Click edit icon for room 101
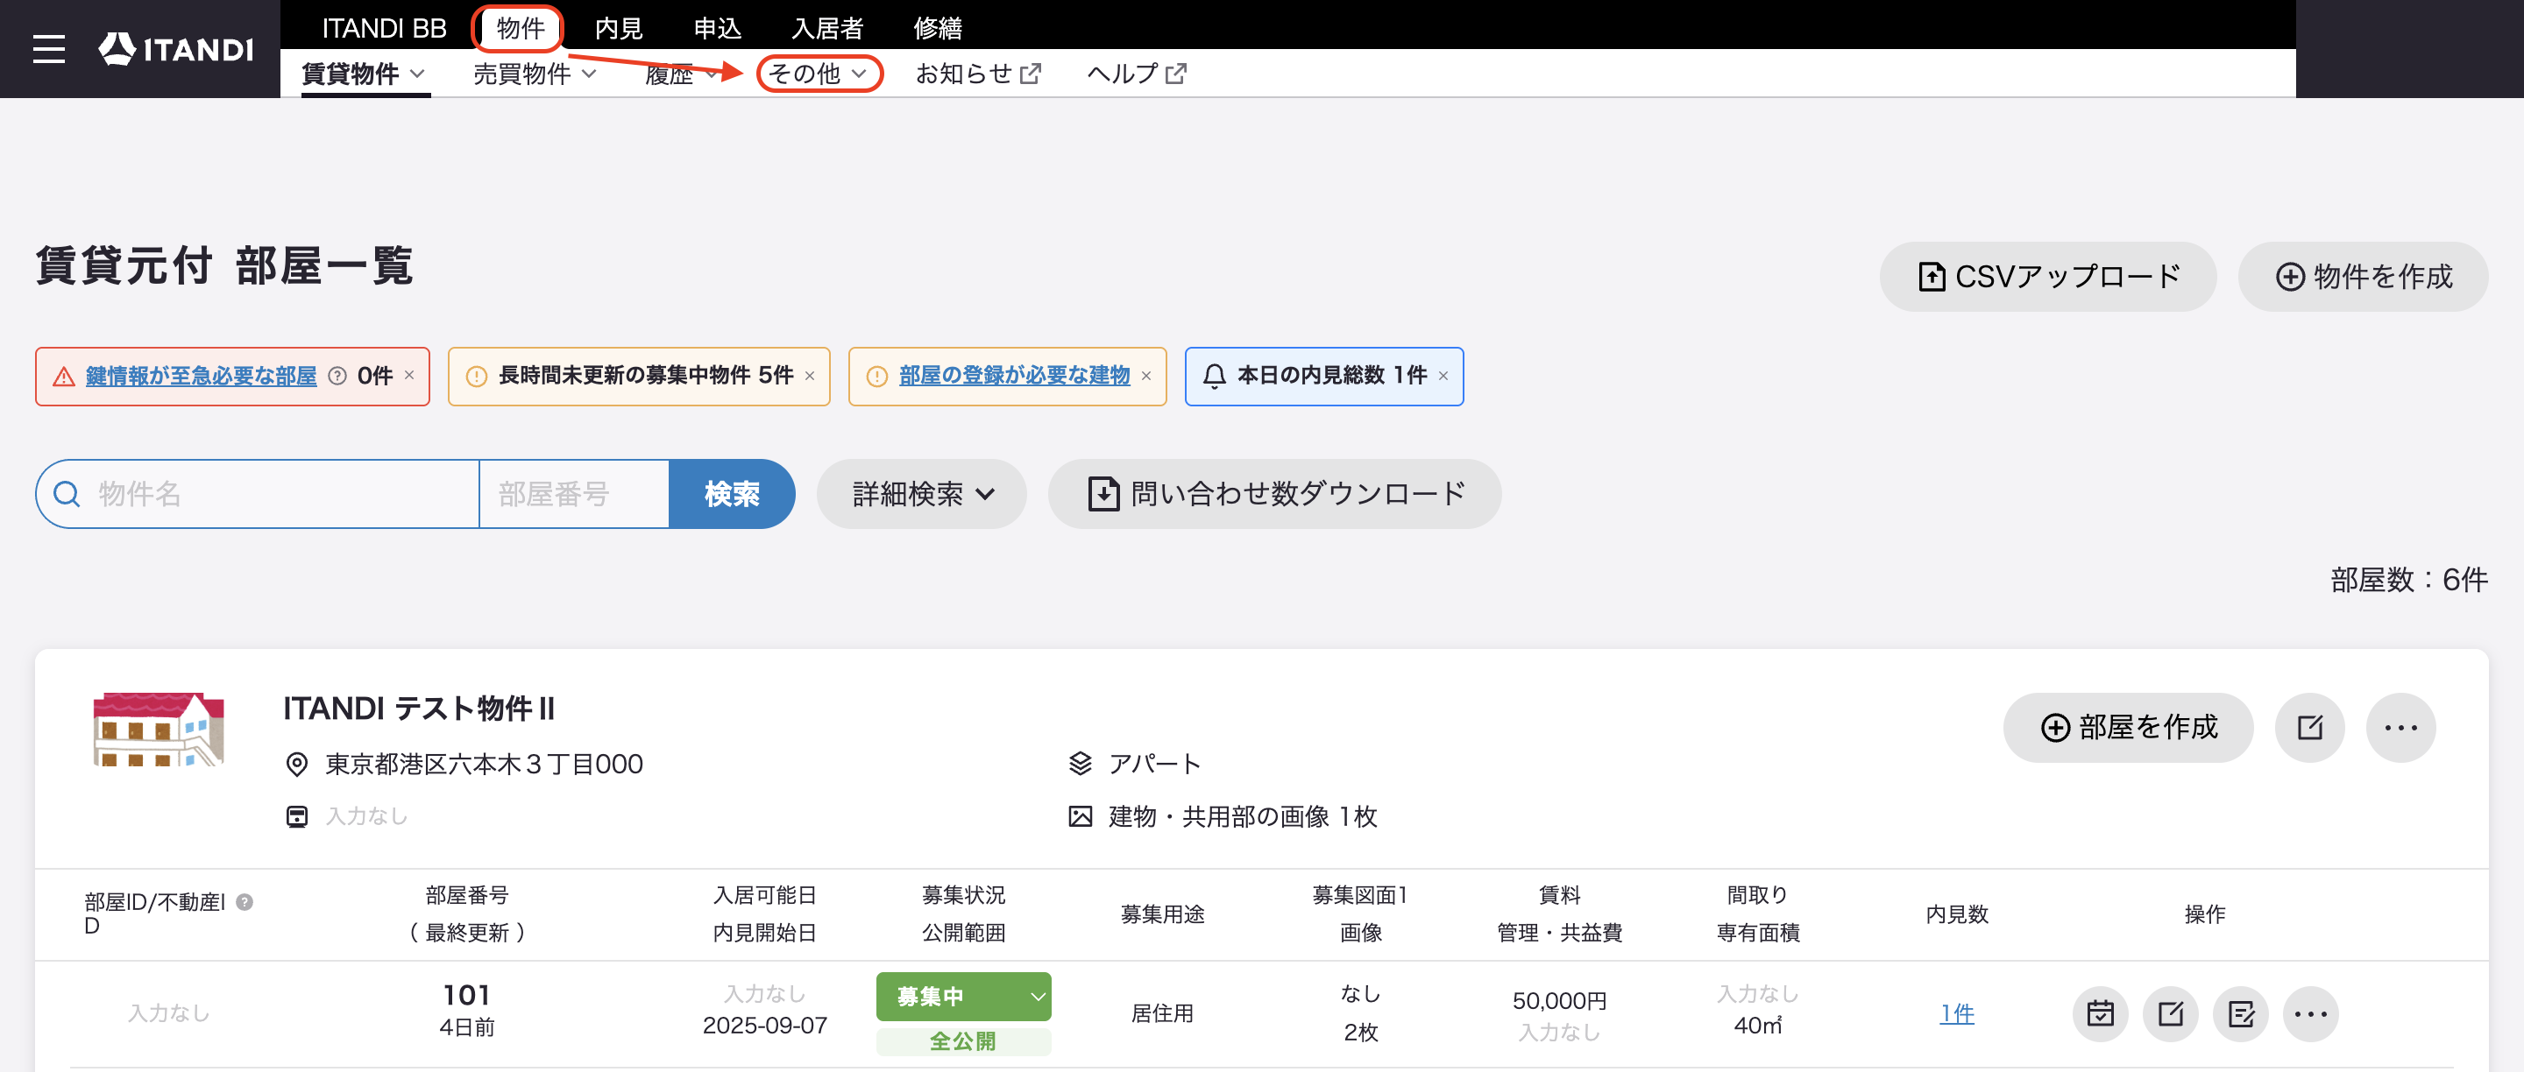 [x=2170, y=1014]
